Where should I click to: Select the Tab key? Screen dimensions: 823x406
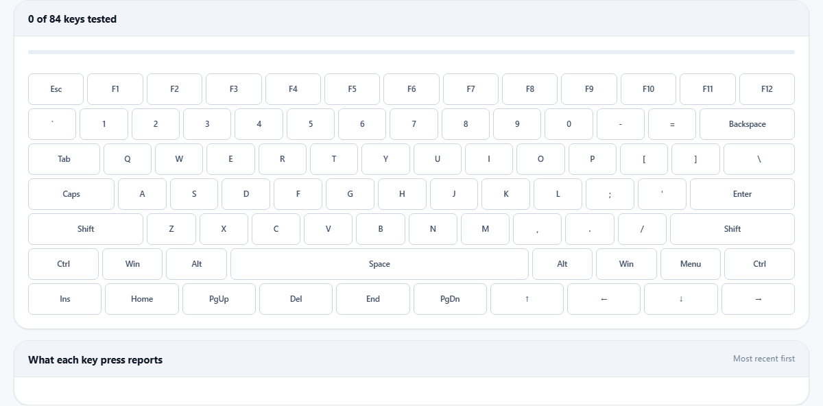tap(64, 159)
